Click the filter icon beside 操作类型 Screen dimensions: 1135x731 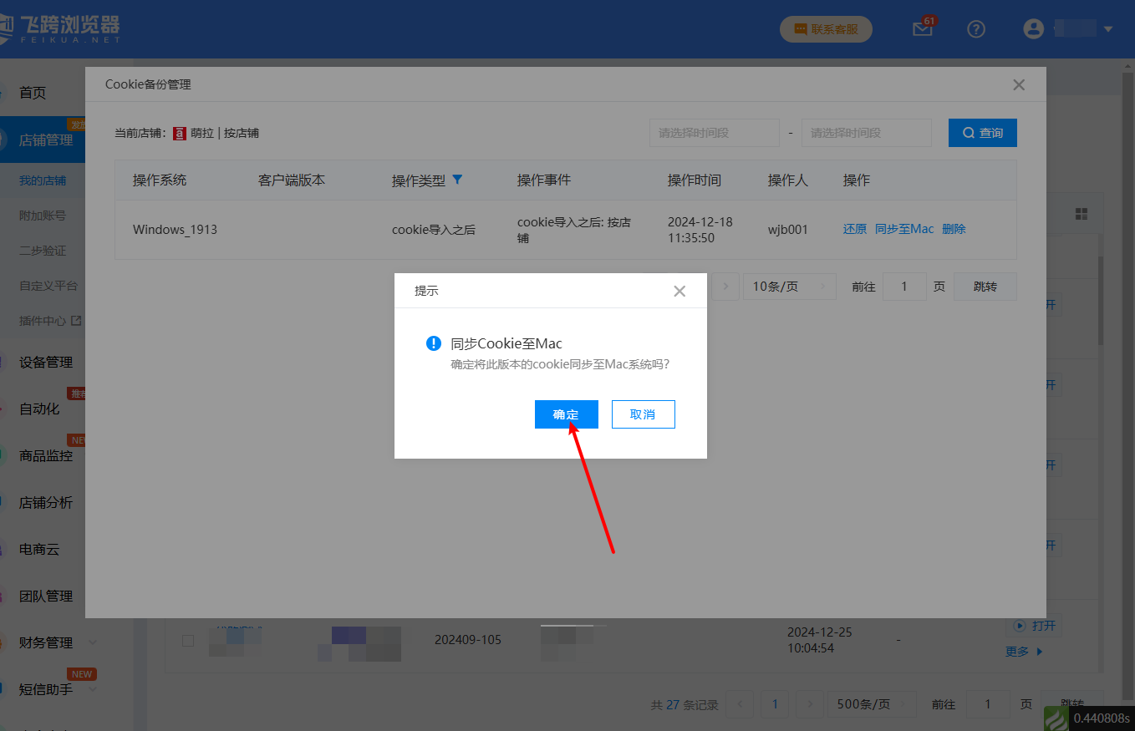click(x=457, y=180)
